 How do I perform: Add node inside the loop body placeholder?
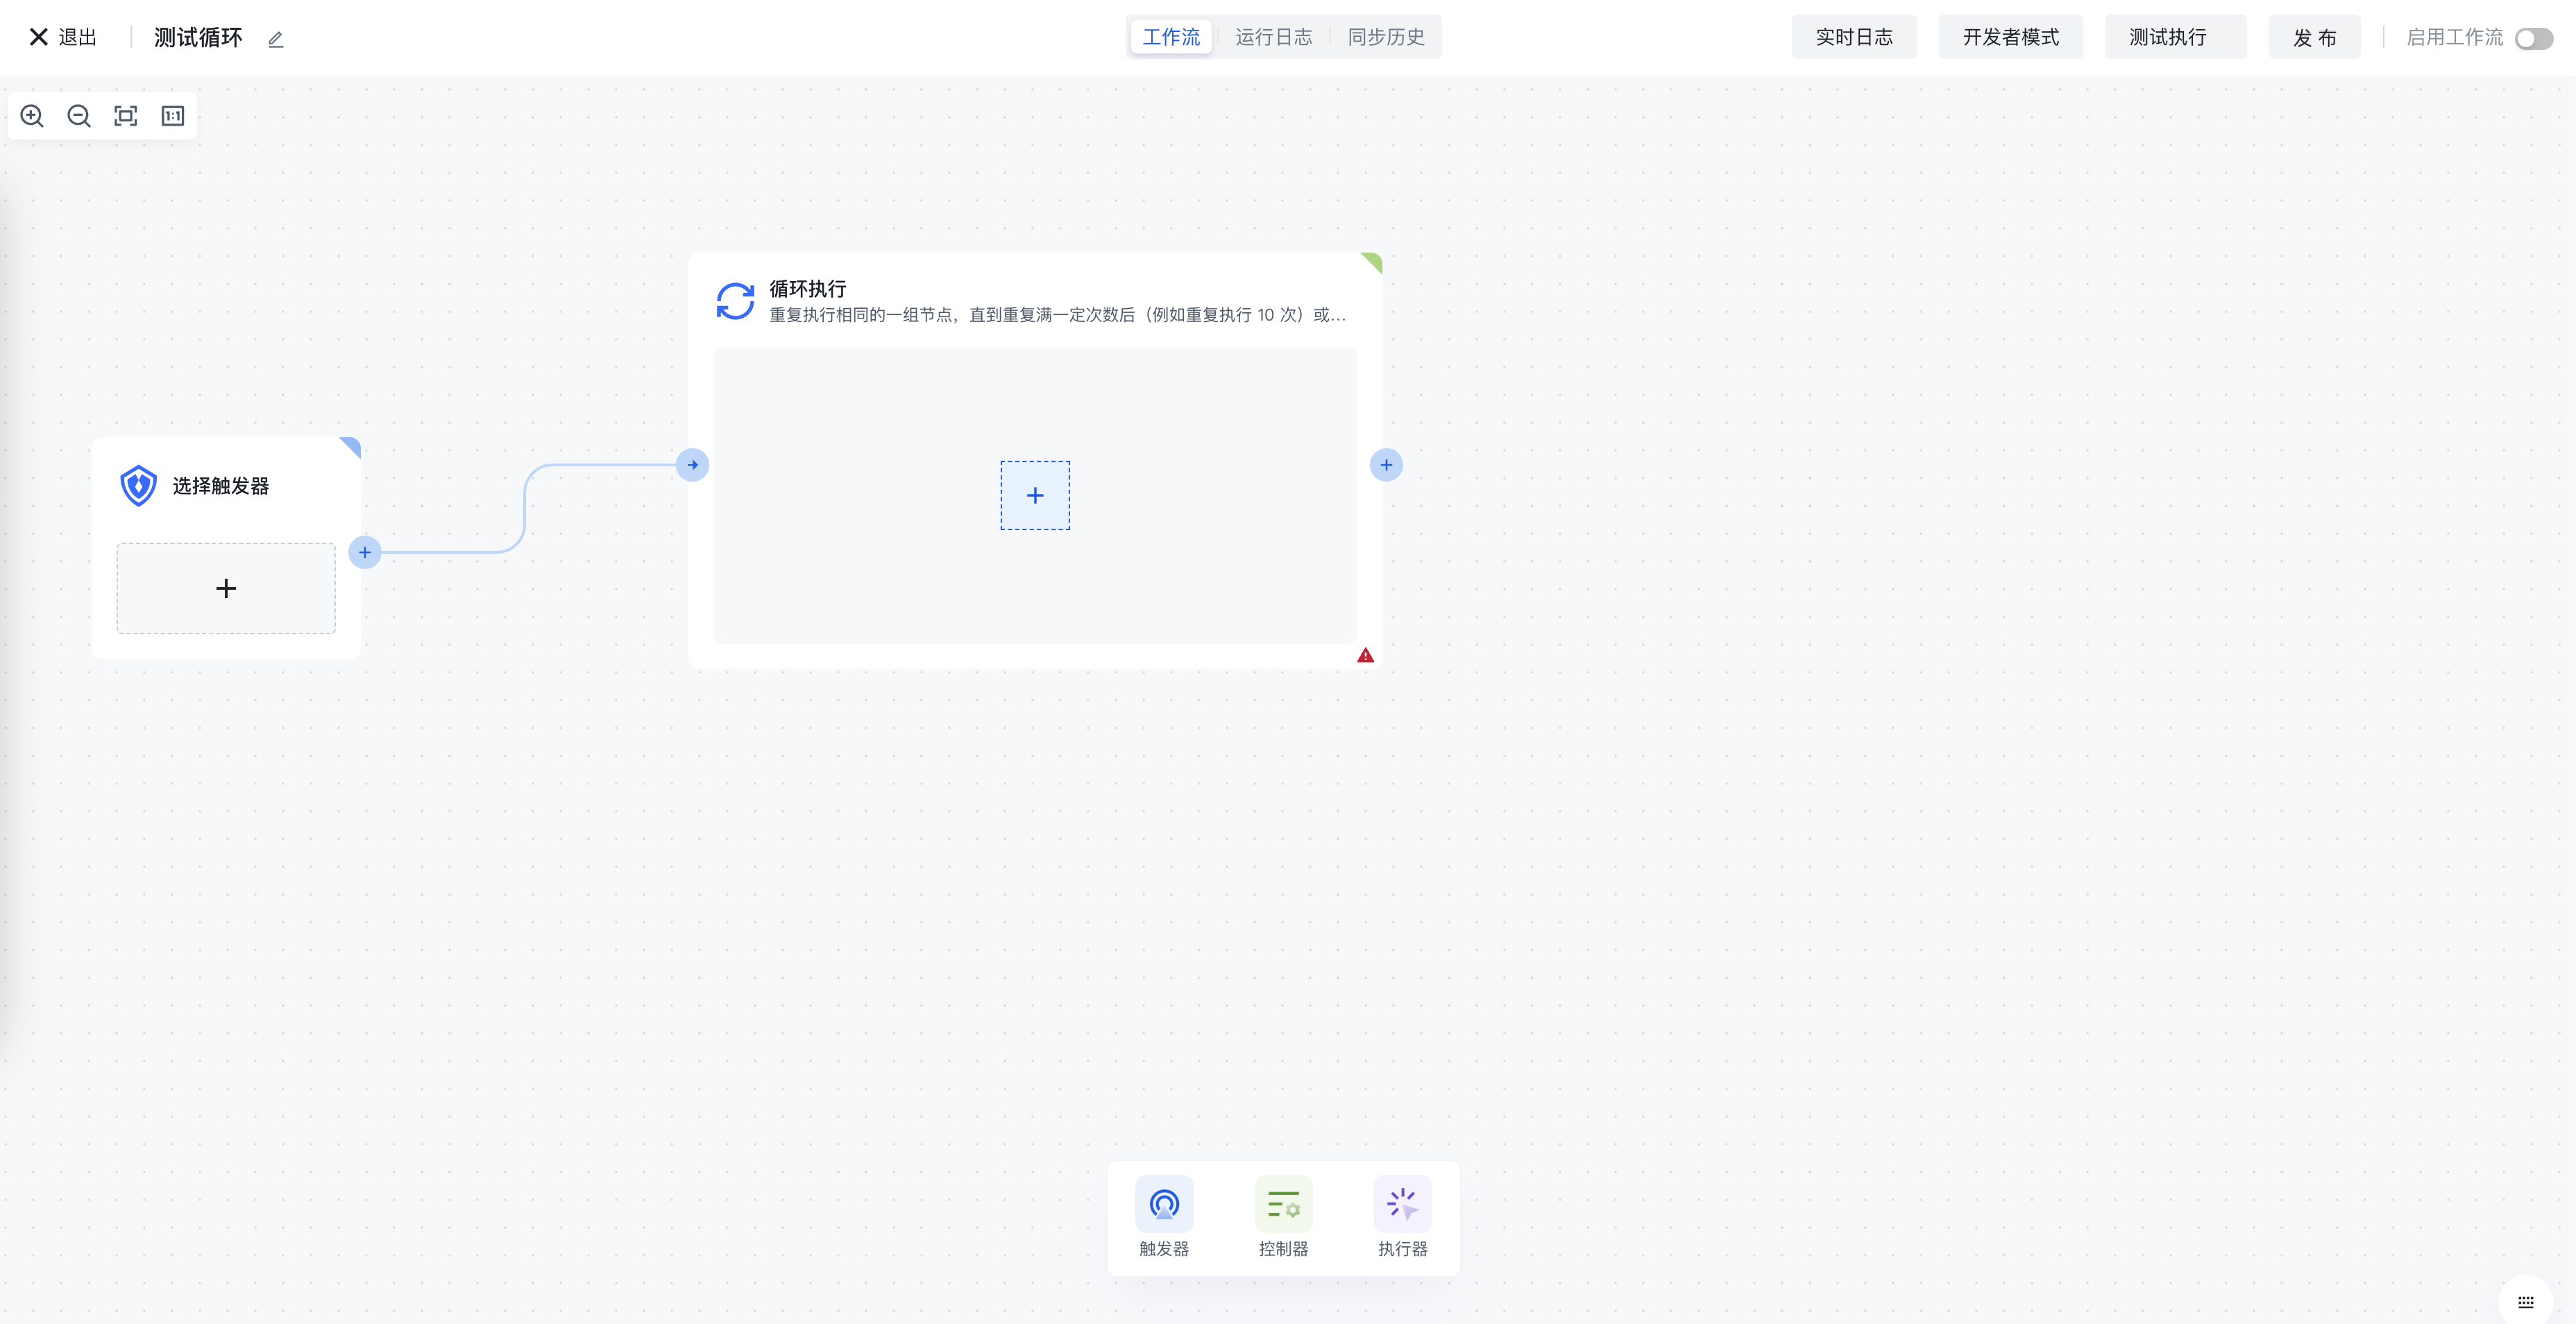click(1035, 496)
